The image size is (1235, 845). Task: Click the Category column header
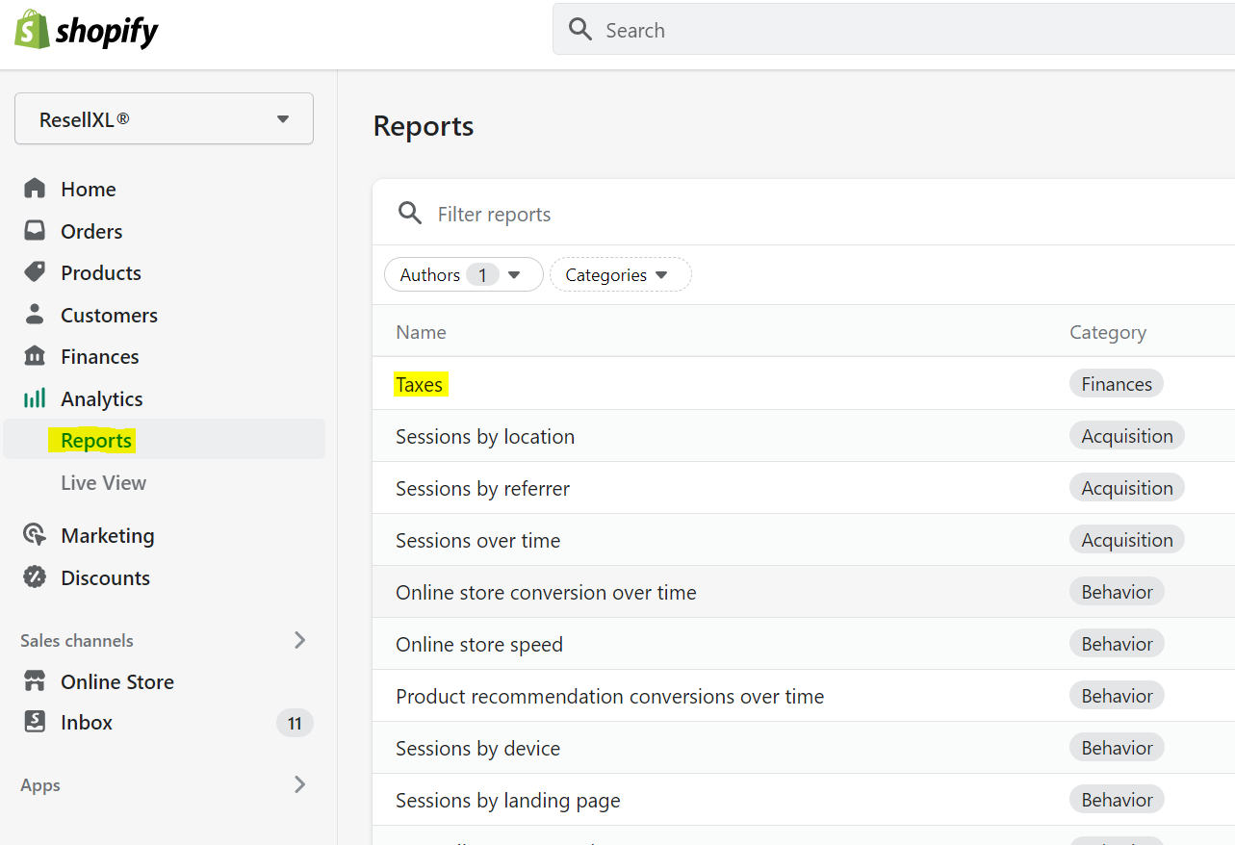1108,332
